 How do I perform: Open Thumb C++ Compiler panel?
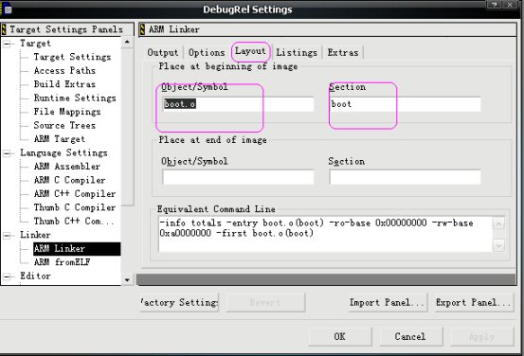tap(74, 222)
